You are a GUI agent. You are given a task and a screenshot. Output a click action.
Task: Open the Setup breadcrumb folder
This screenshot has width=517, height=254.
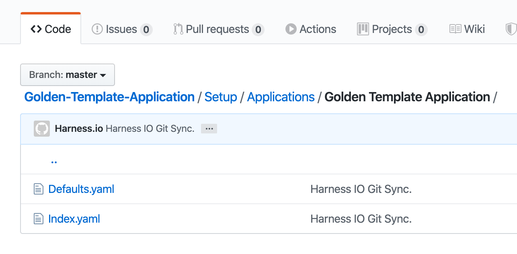(221, 97)
